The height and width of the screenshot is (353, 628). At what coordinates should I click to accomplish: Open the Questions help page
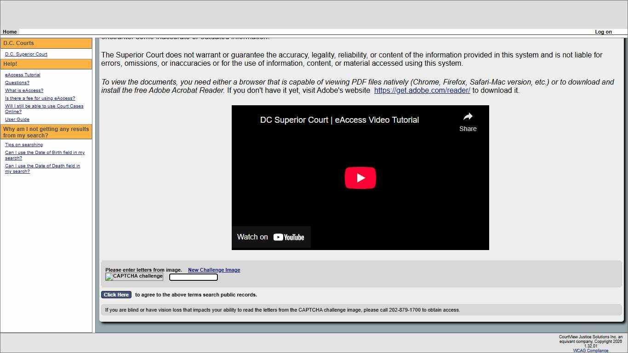(17, 82)
